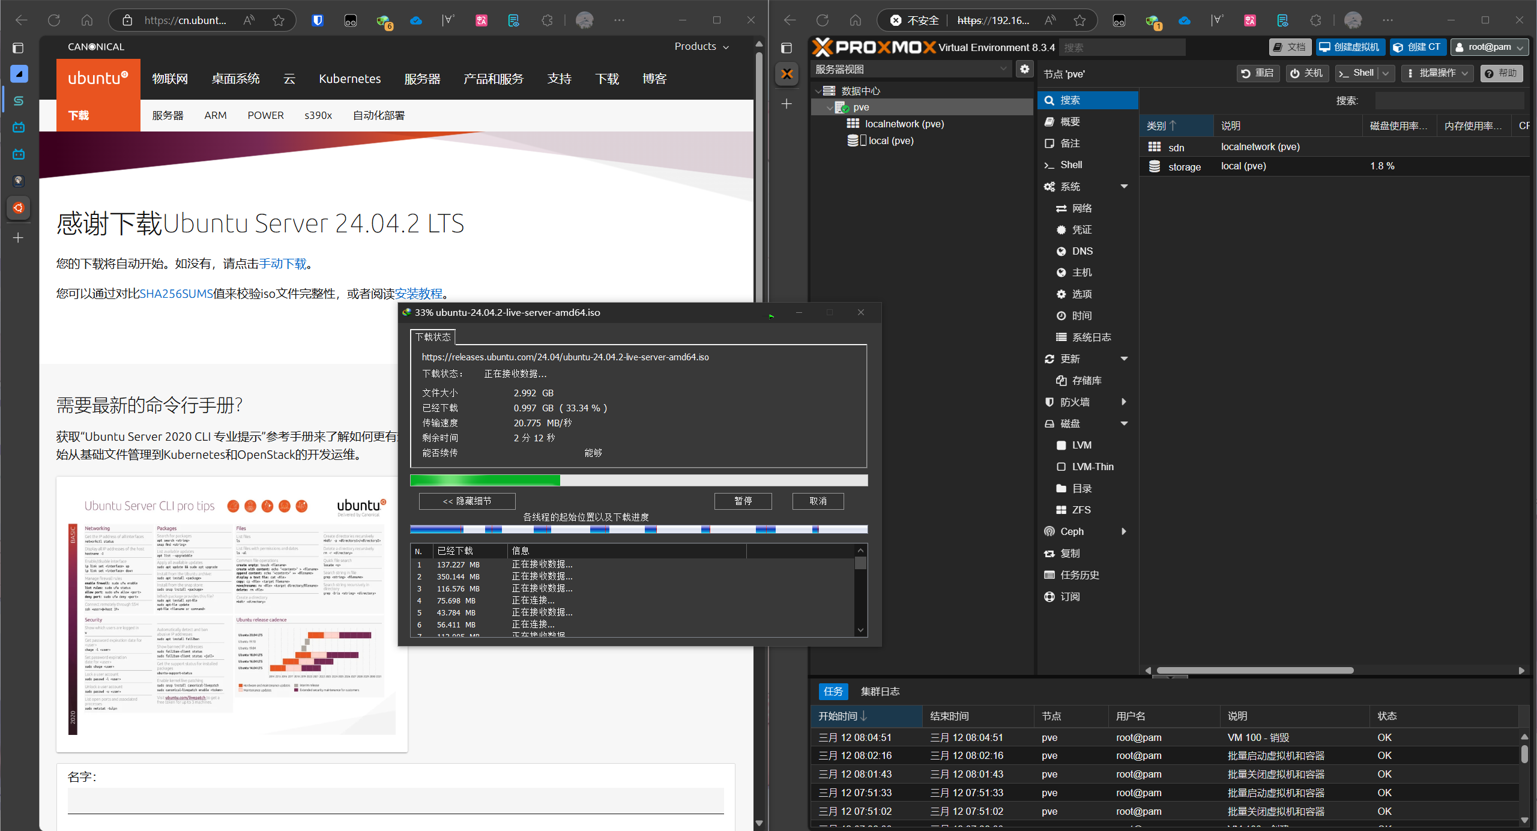Open DNS settings
Image resolution: width=1537 pixels, height=831 pixels.
click(1087, 252)
